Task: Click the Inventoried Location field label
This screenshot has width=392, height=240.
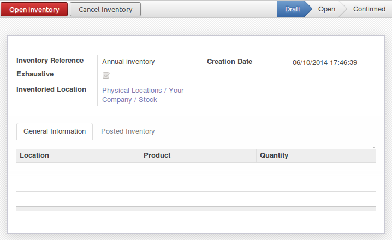Action: pyautogui.click(x=51, y=89)
